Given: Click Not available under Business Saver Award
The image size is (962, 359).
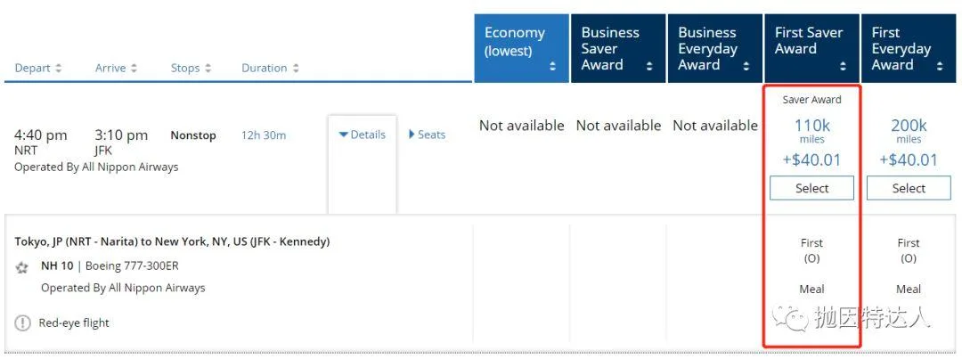Looking at the screenshot, I should tap(618, 126).
